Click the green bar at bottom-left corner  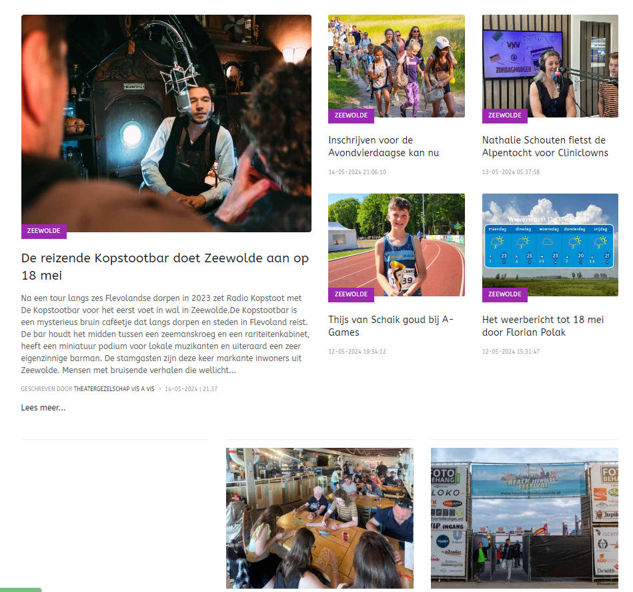pos(21,590)
